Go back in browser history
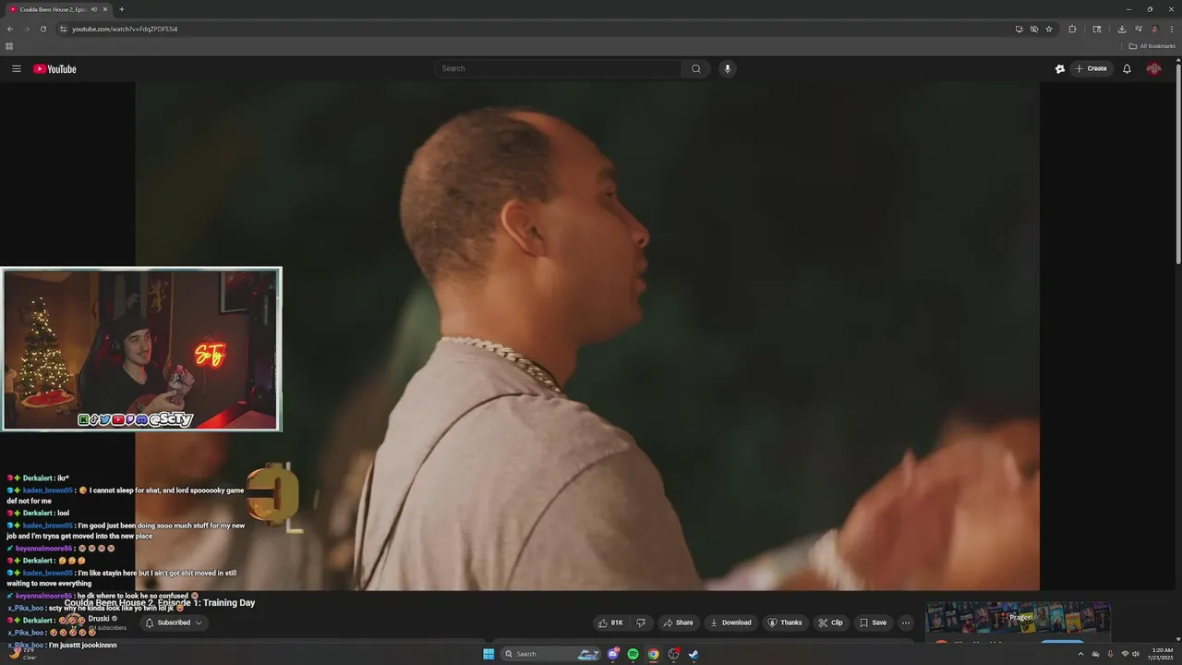Screen dimensions: 1182x665 point(10,29)
